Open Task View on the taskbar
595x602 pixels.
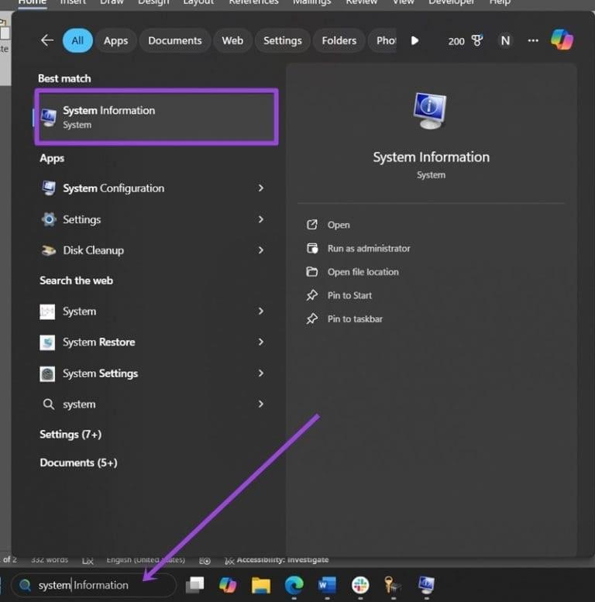coord(195,585)
